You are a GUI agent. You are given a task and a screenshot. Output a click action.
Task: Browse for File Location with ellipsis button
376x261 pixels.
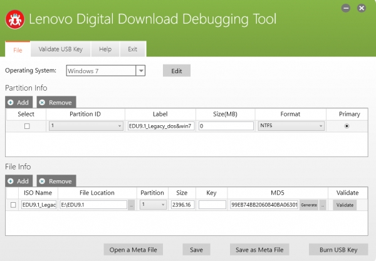click(132, 205)
